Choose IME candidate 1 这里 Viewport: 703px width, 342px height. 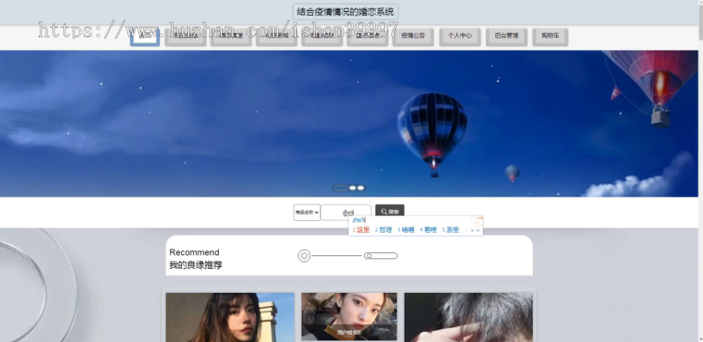pos(361,230)
